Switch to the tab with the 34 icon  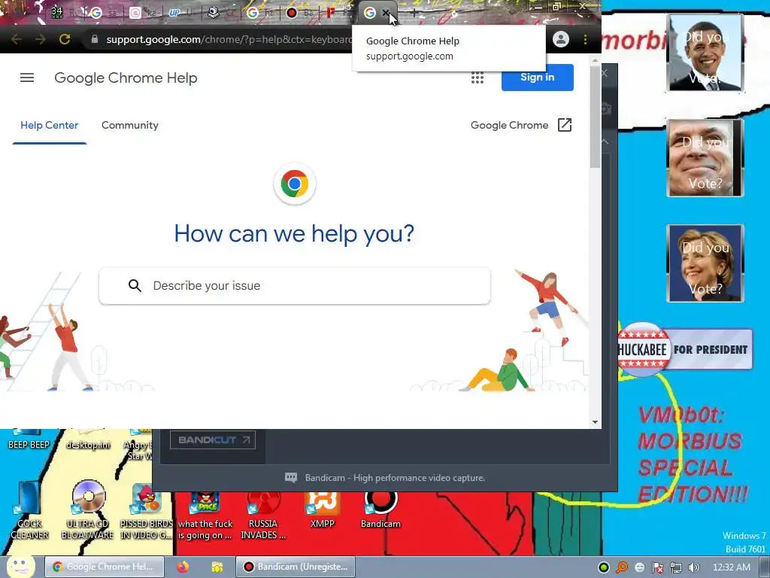click(57, 13)
